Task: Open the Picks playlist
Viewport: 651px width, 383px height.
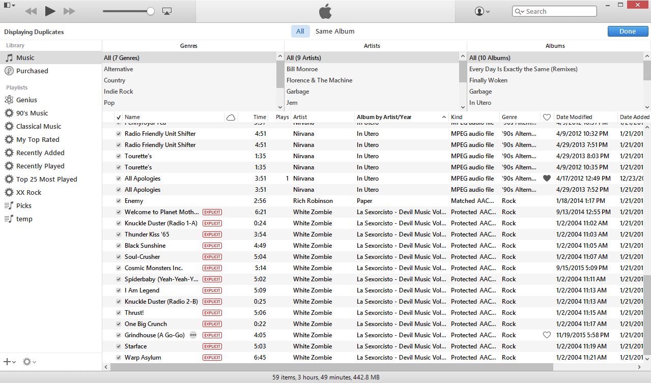Action: (51, 206)
